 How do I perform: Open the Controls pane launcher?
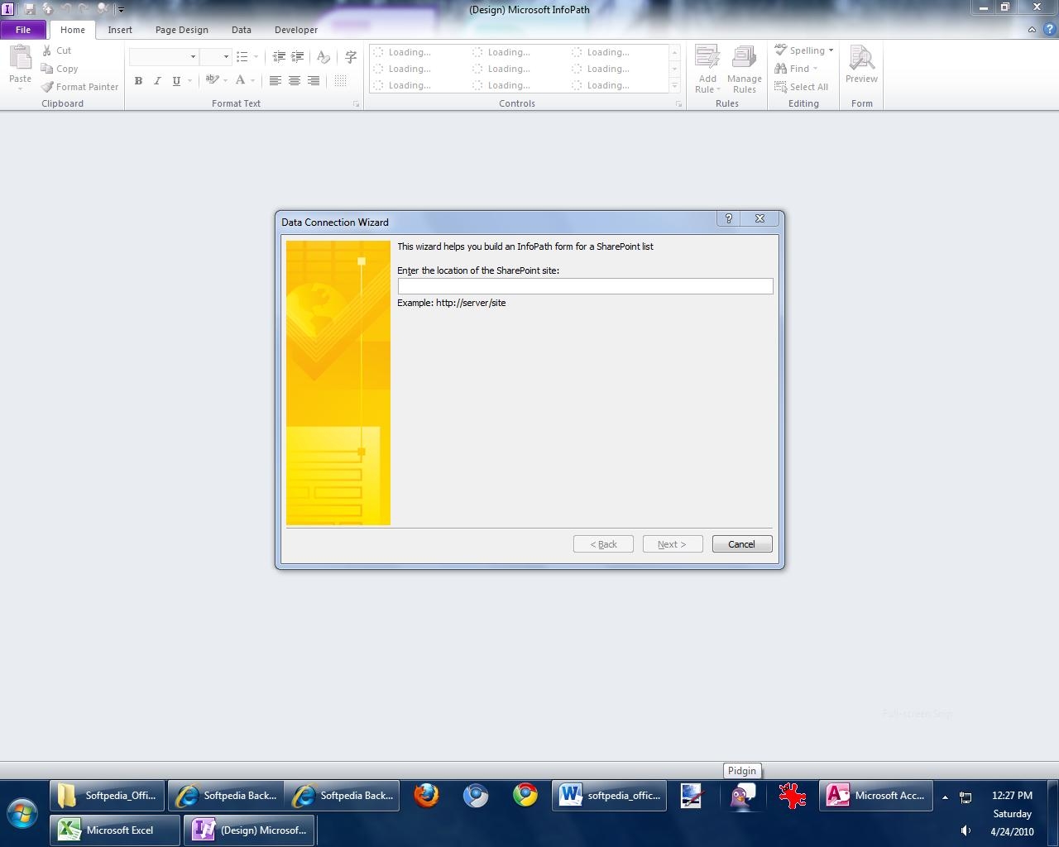point(678,104)
